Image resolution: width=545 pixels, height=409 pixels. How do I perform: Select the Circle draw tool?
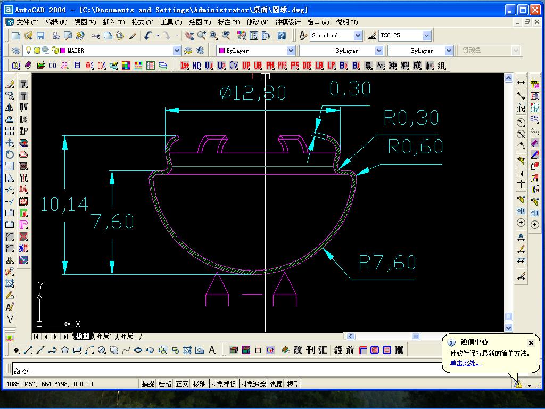pos(102,350)
